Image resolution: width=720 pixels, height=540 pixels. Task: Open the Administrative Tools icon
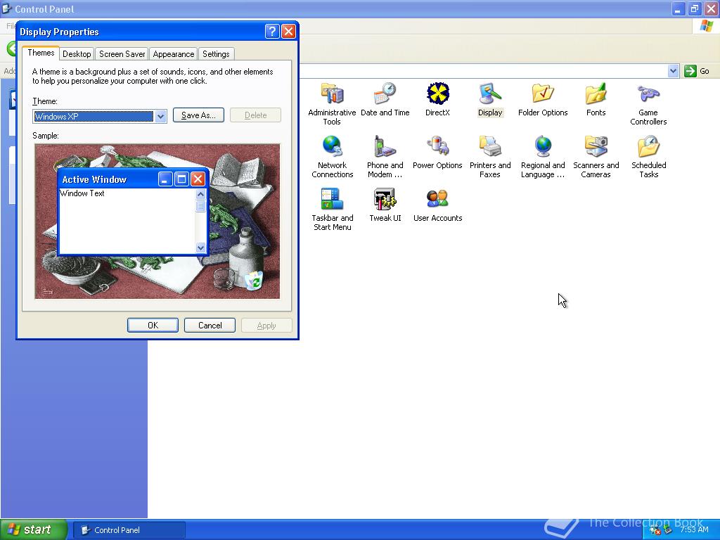point(332,104)
